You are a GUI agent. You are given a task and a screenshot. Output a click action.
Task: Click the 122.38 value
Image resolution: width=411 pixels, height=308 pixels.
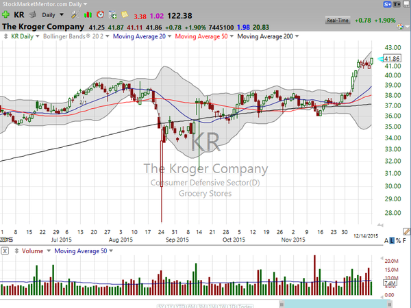point(179,16)
